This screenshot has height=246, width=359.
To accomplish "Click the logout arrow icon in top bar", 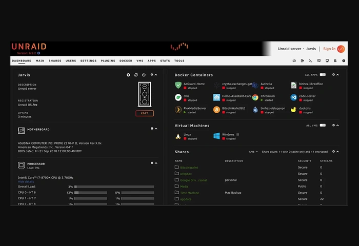I will (302, 60).
